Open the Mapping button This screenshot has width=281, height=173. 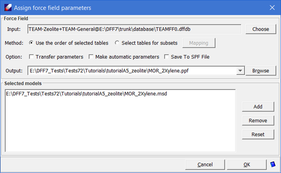[199, 43]
